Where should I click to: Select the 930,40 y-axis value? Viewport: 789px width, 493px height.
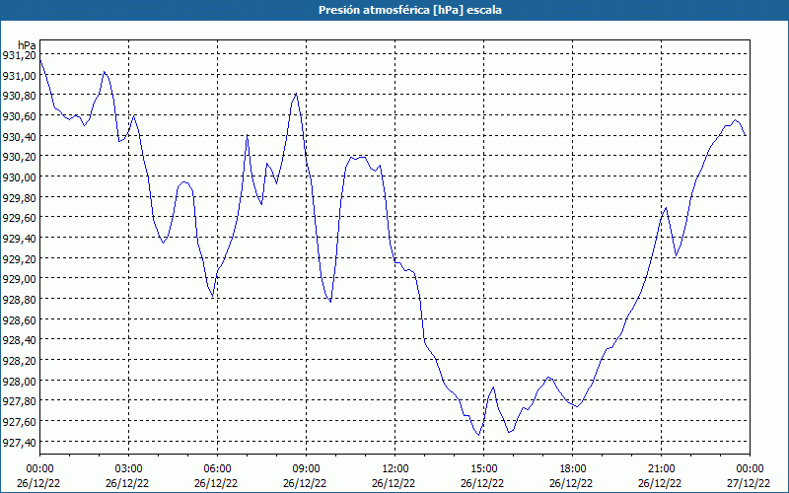click(x=19, y=136)
